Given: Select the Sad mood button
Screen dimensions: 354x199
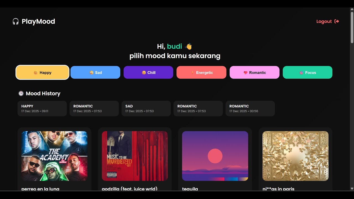Looking at the screenshot, I should pos(95,72).
